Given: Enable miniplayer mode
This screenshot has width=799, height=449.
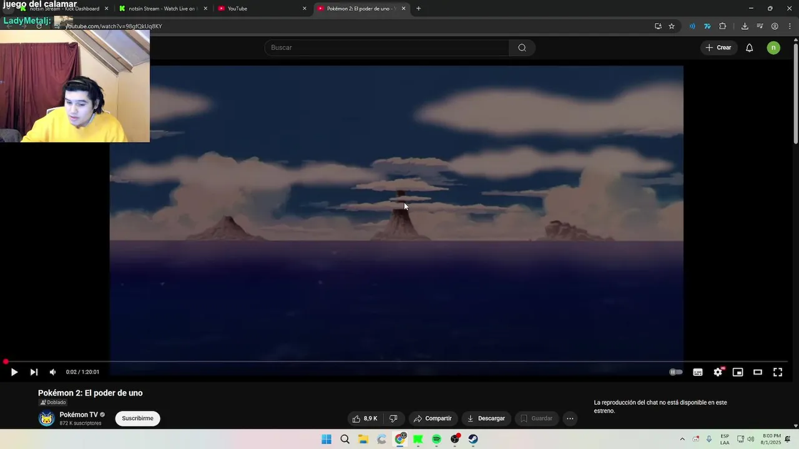Looking at the screenshot, I should point(738,372).
